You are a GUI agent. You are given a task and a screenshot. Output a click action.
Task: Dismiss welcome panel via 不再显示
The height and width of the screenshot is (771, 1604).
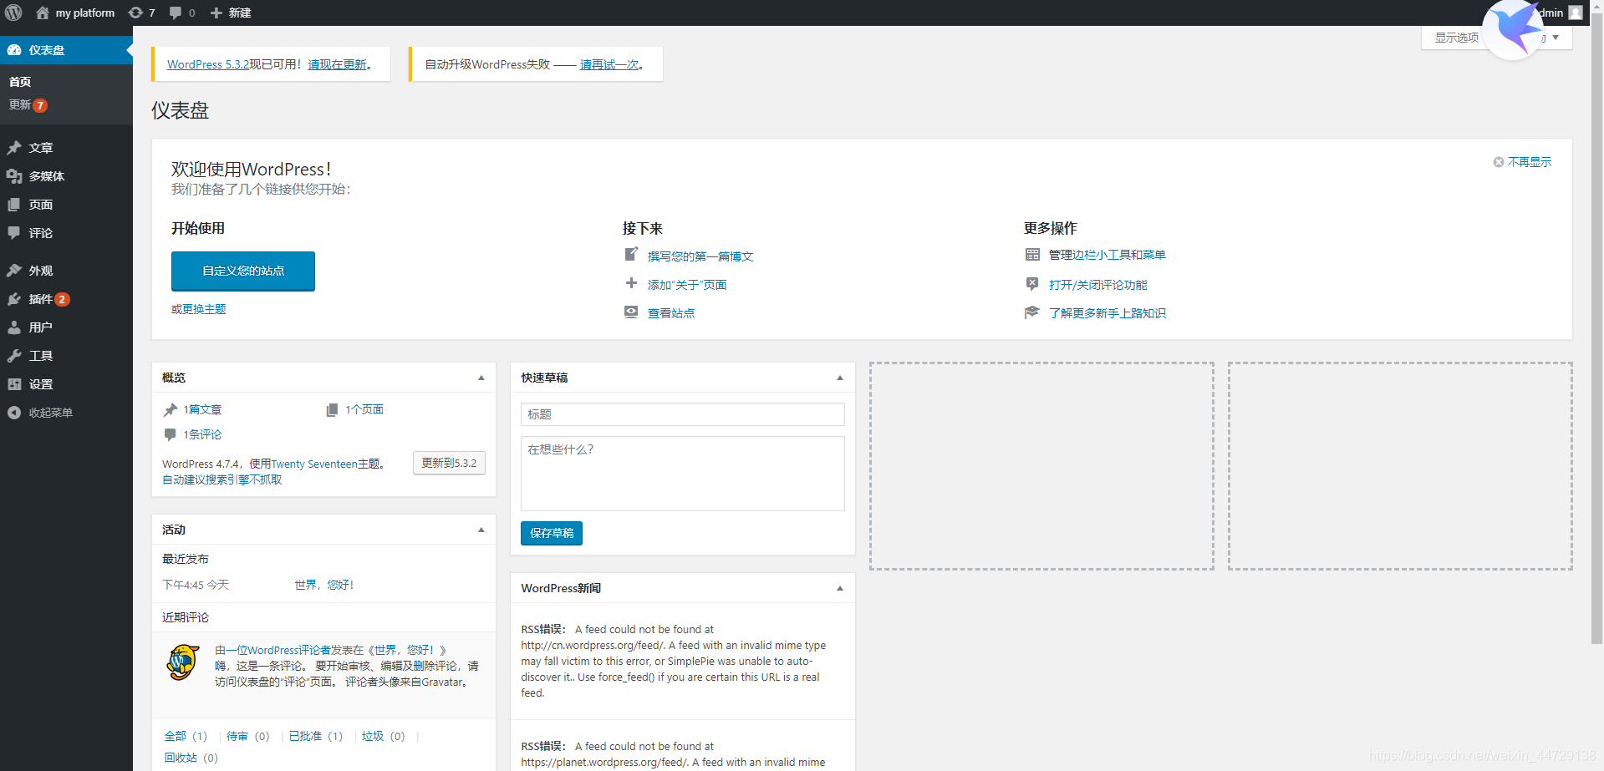(x=1522, y=162)
